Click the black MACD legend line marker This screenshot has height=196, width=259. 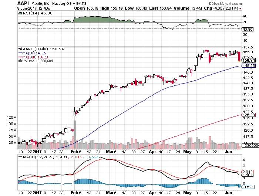point(20,157)
